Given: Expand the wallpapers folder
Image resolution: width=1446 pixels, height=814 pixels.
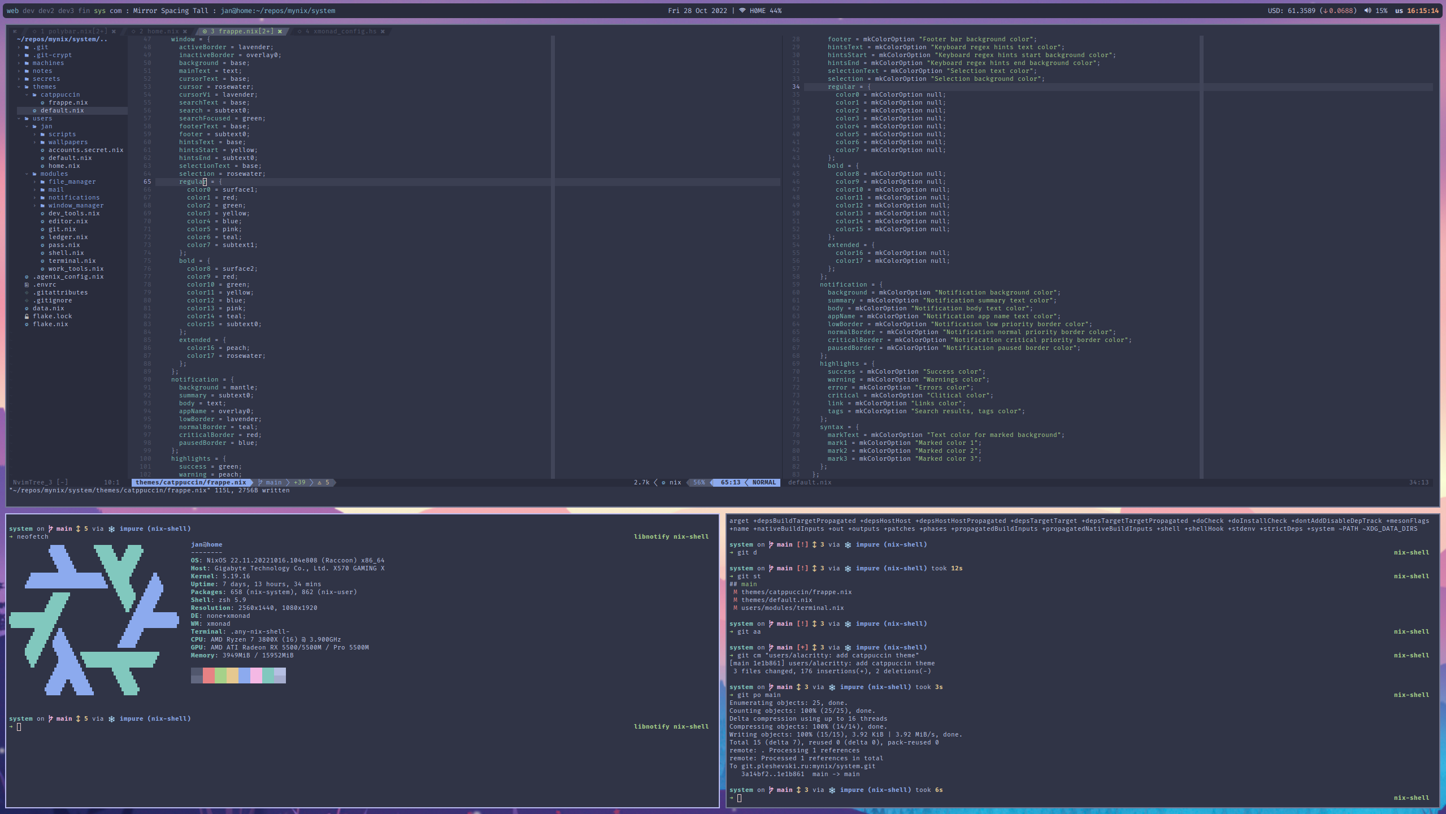Looking at the screenshot, I should pyautogui.click(x=35, y=142).
